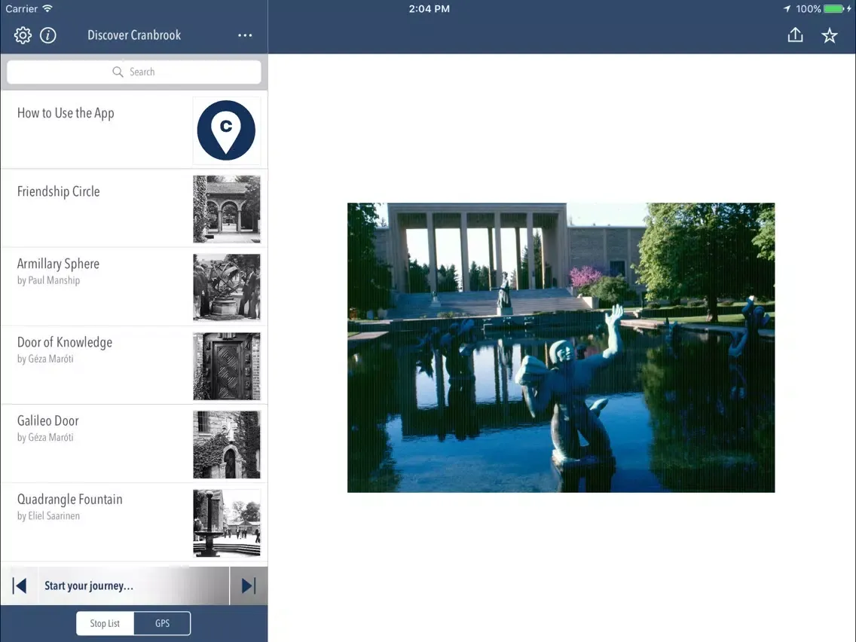Screen dimensions: 856x642
Task: Tap the info icon
Action: pyautogui.click(x=48, y=35)
